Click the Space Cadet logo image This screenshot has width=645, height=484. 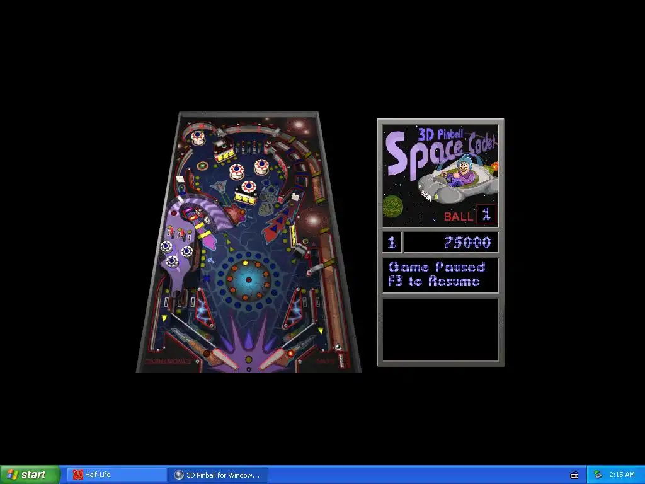click(440, 176)
